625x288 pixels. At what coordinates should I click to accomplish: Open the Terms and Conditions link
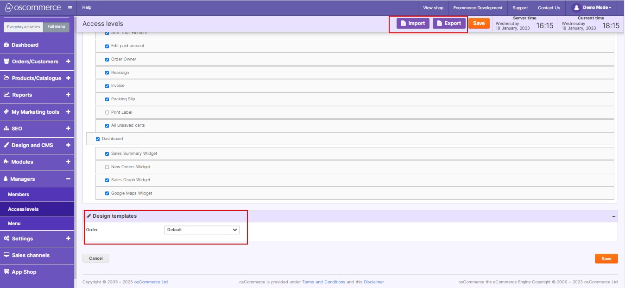pyautogui.click(x=323, y=282)
